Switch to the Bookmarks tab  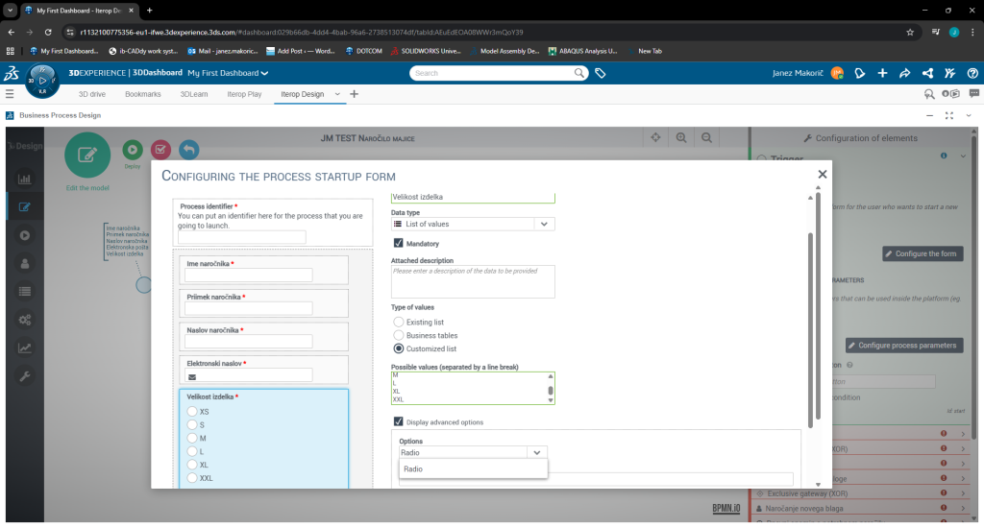pos(143,94)
